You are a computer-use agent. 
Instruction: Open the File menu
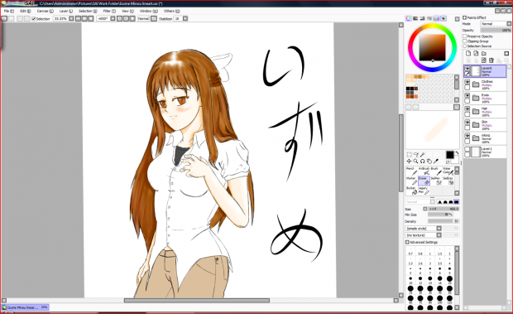[x=8, y=11]
